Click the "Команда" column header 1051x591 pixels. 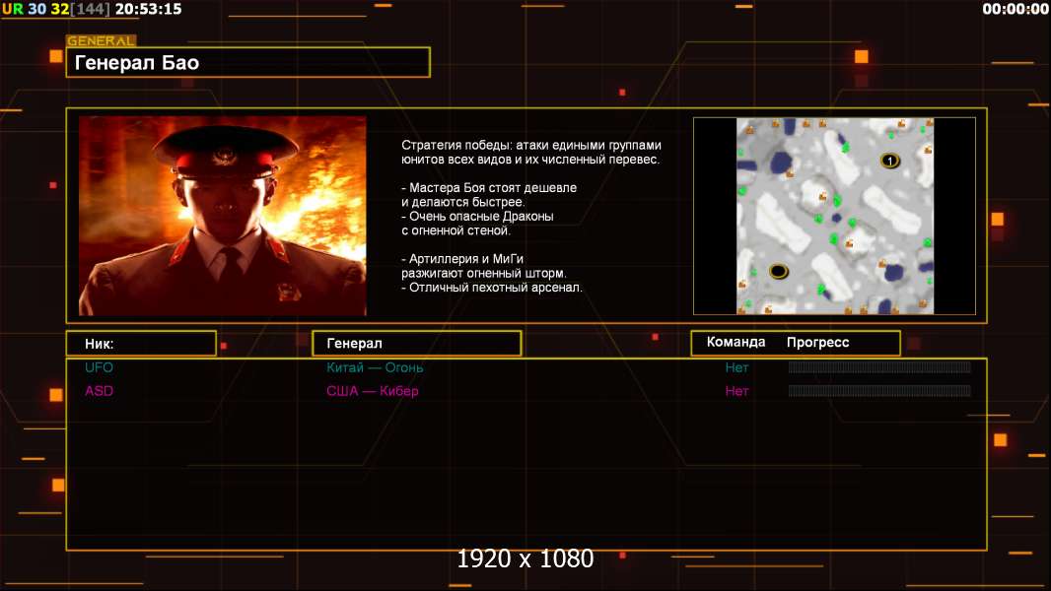736,342
